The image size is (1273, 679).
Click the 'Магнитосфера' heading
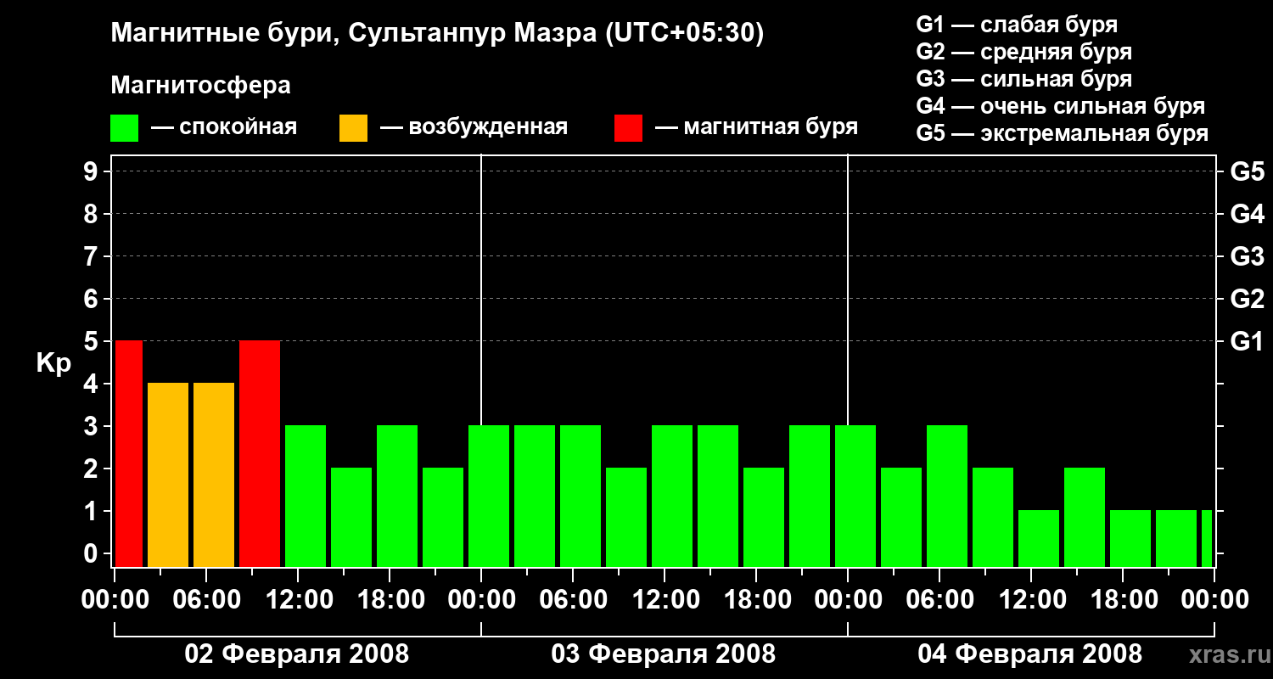click(201, 86)
